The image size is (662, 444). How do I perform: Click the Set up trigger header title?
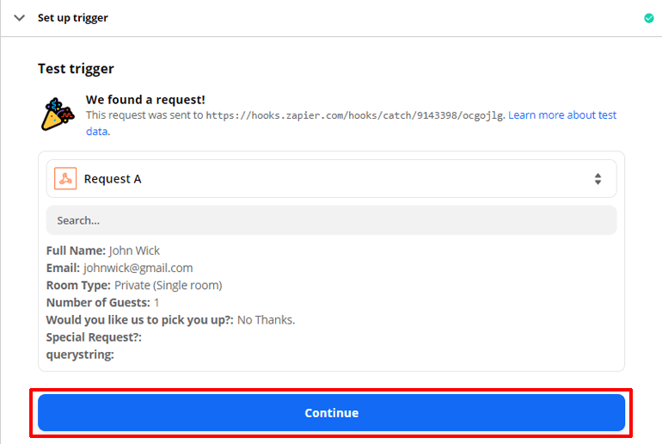coord(72,18)
